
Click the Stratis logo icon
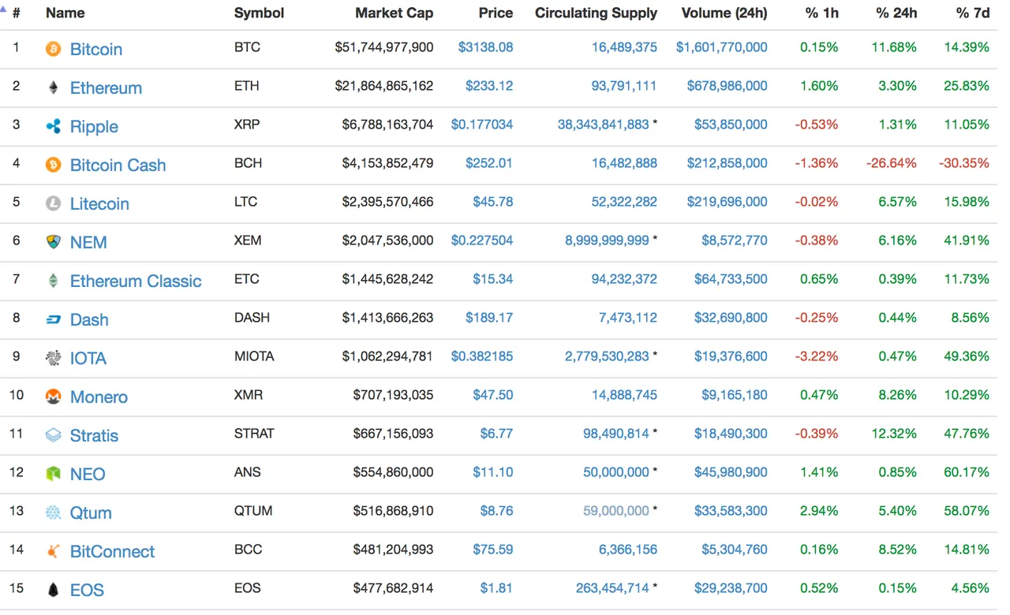(53, 435)
